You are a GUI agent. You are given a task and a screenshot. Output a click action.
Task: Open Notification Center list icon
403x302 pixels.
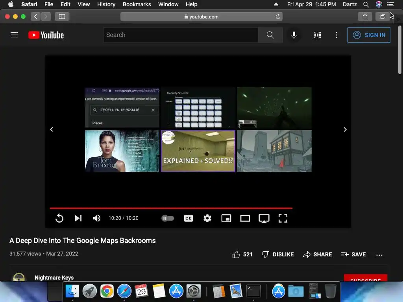pos(390,4)
